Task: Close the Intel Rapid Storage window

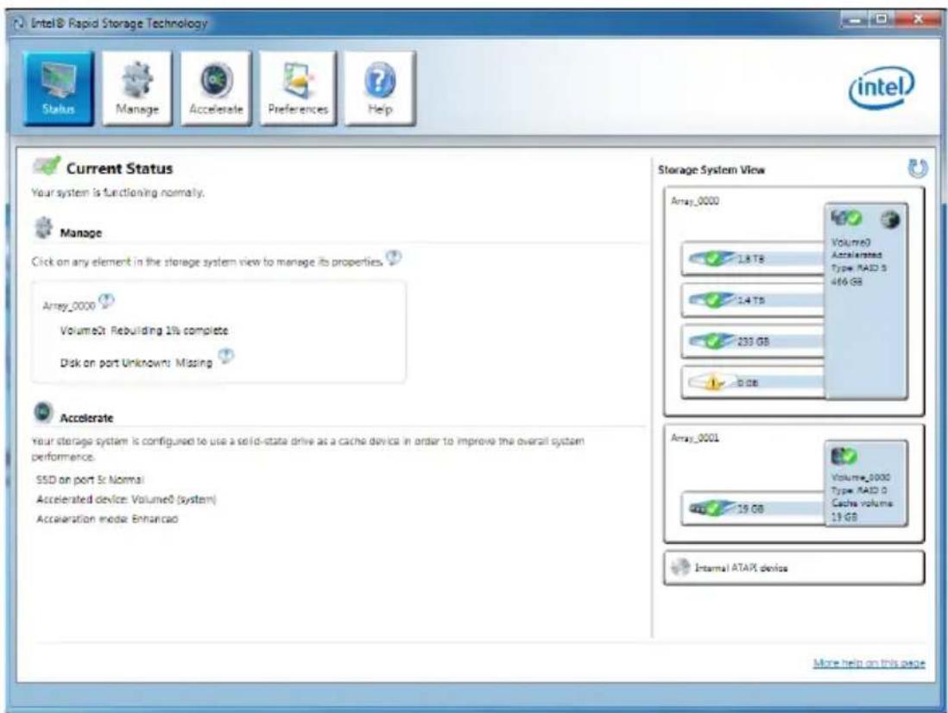Action: point(917,20)
